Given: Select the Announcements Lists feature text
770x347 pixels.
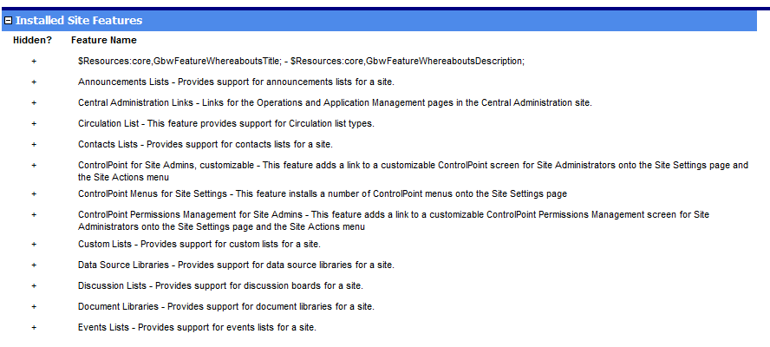Looking at the screenshot, I should [236, 82].
